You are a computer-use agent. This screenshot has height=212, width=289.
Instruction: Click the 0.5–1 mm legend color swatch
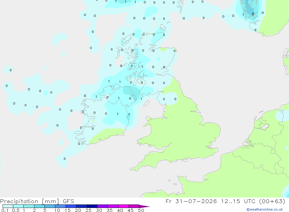coord(18,206)
